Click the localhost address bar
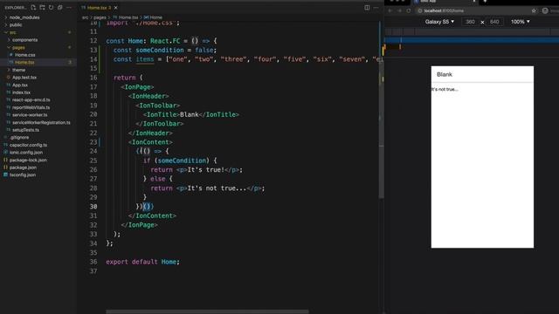The image size is (559, 314). pyautogui.click(x=477, y=10)
